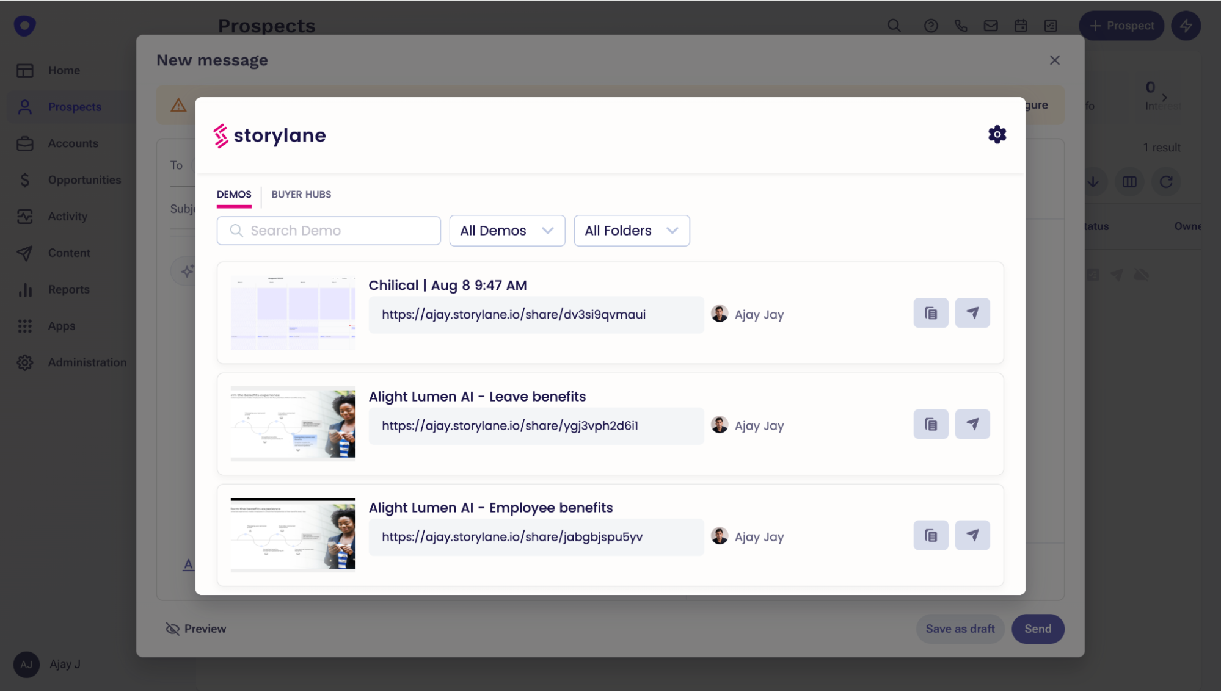Copy Alight Lumen AI Leave benefits link
1221x692 pixels.
(930, 424)
